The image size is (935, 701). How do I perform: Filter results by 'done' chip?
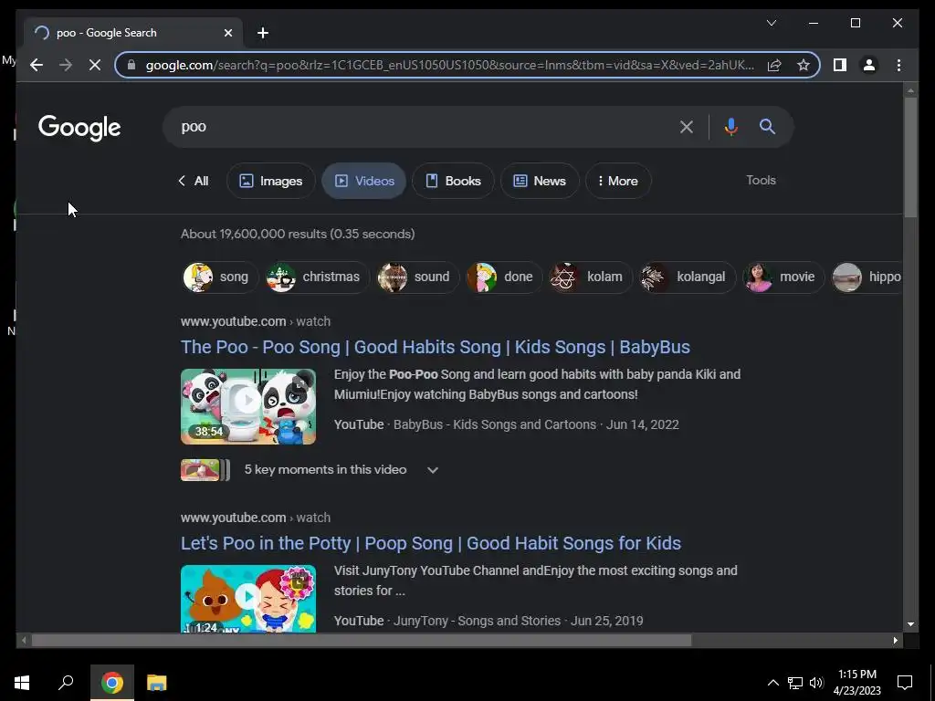tap(504, 277)
